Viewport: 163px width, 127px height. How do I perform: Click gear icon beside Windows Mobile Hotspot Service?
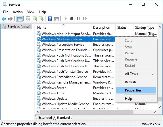click(39, 34)
